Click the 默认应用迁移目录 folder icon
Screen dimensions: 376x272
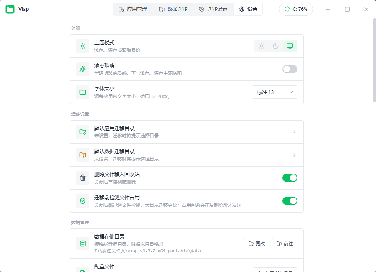83,132
